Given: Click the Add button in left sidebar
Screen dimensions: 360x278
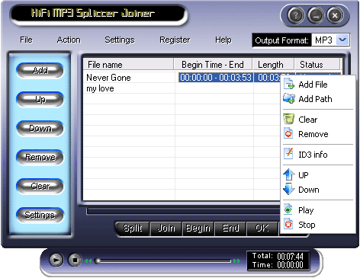Looking at the screenshot, I should tap(40, 70).
